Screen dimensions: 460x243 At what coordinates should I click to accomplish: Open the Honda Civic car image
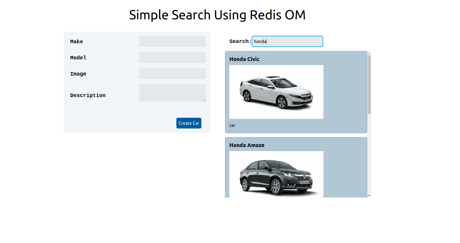[276, 92]
